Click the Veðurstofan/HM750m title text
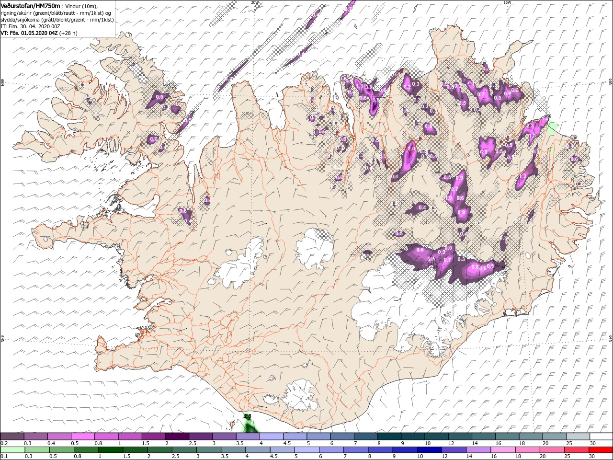This screenshot has width=613, height=460. coord(31,5)
